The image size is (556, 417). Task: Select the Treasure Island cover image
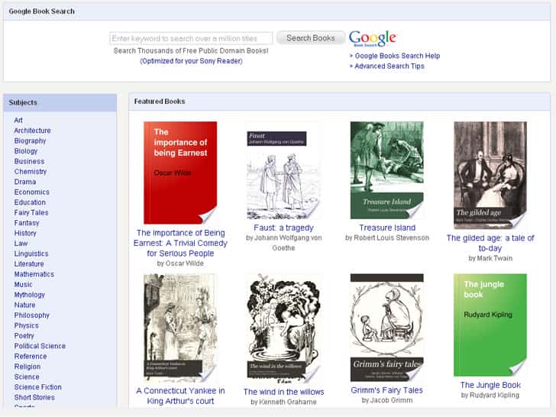[x=386, y=171]
